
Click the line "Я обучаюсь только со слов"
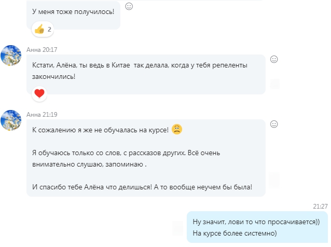pos(76,153)
